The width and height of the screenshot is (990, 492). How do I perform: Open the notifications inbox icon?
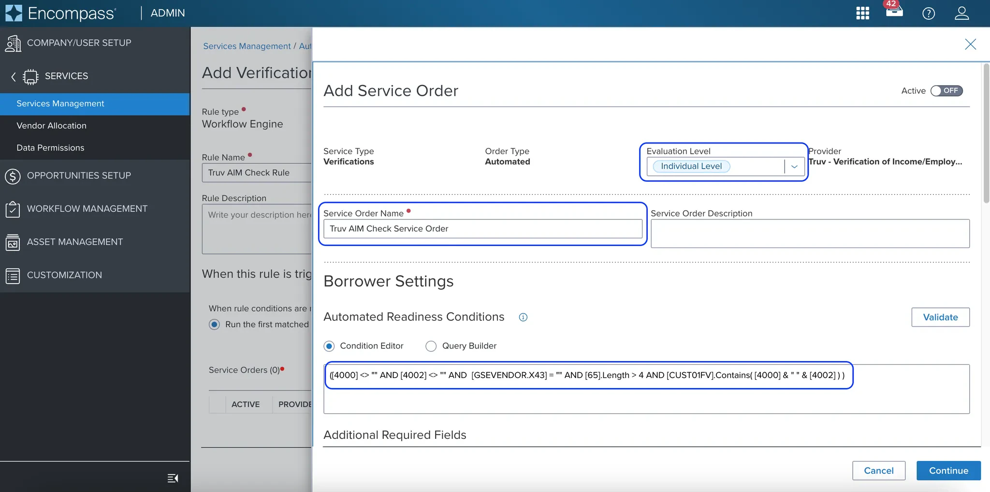(x=894, y=14)
